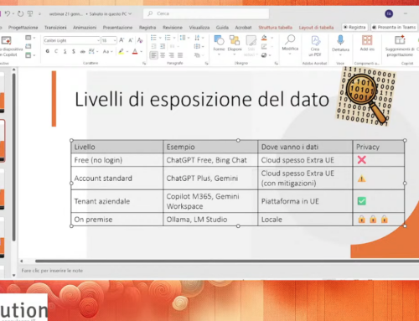Decrease list indent level

153,46
